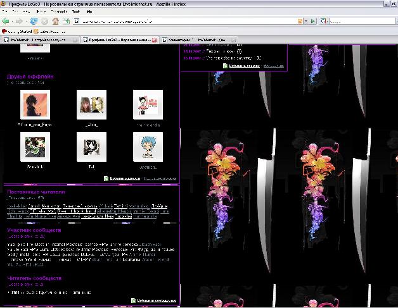The image size is (398, 308).
Task: Click the username below two women avatar
Action: [92, 125]
